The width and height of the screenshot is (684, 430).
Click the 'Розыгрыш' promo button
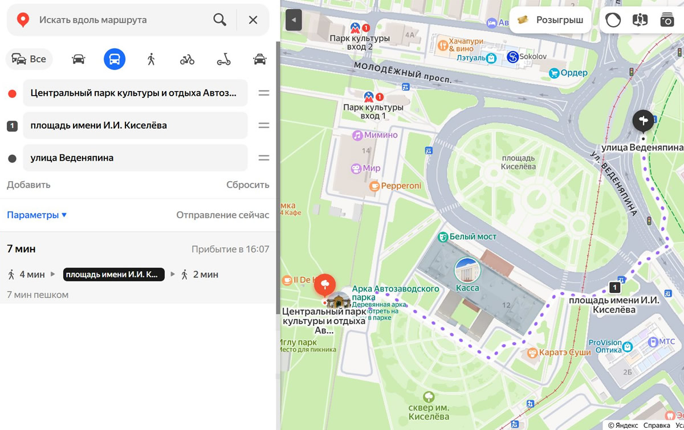(x=551, y=20)
